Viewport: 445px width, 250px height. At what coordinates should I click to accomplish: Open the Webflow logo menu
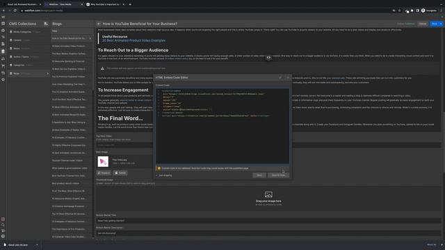coord(3,17)
